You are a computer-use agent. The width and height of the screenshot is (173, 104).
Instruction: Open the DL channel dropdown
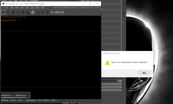coord(60,12)
